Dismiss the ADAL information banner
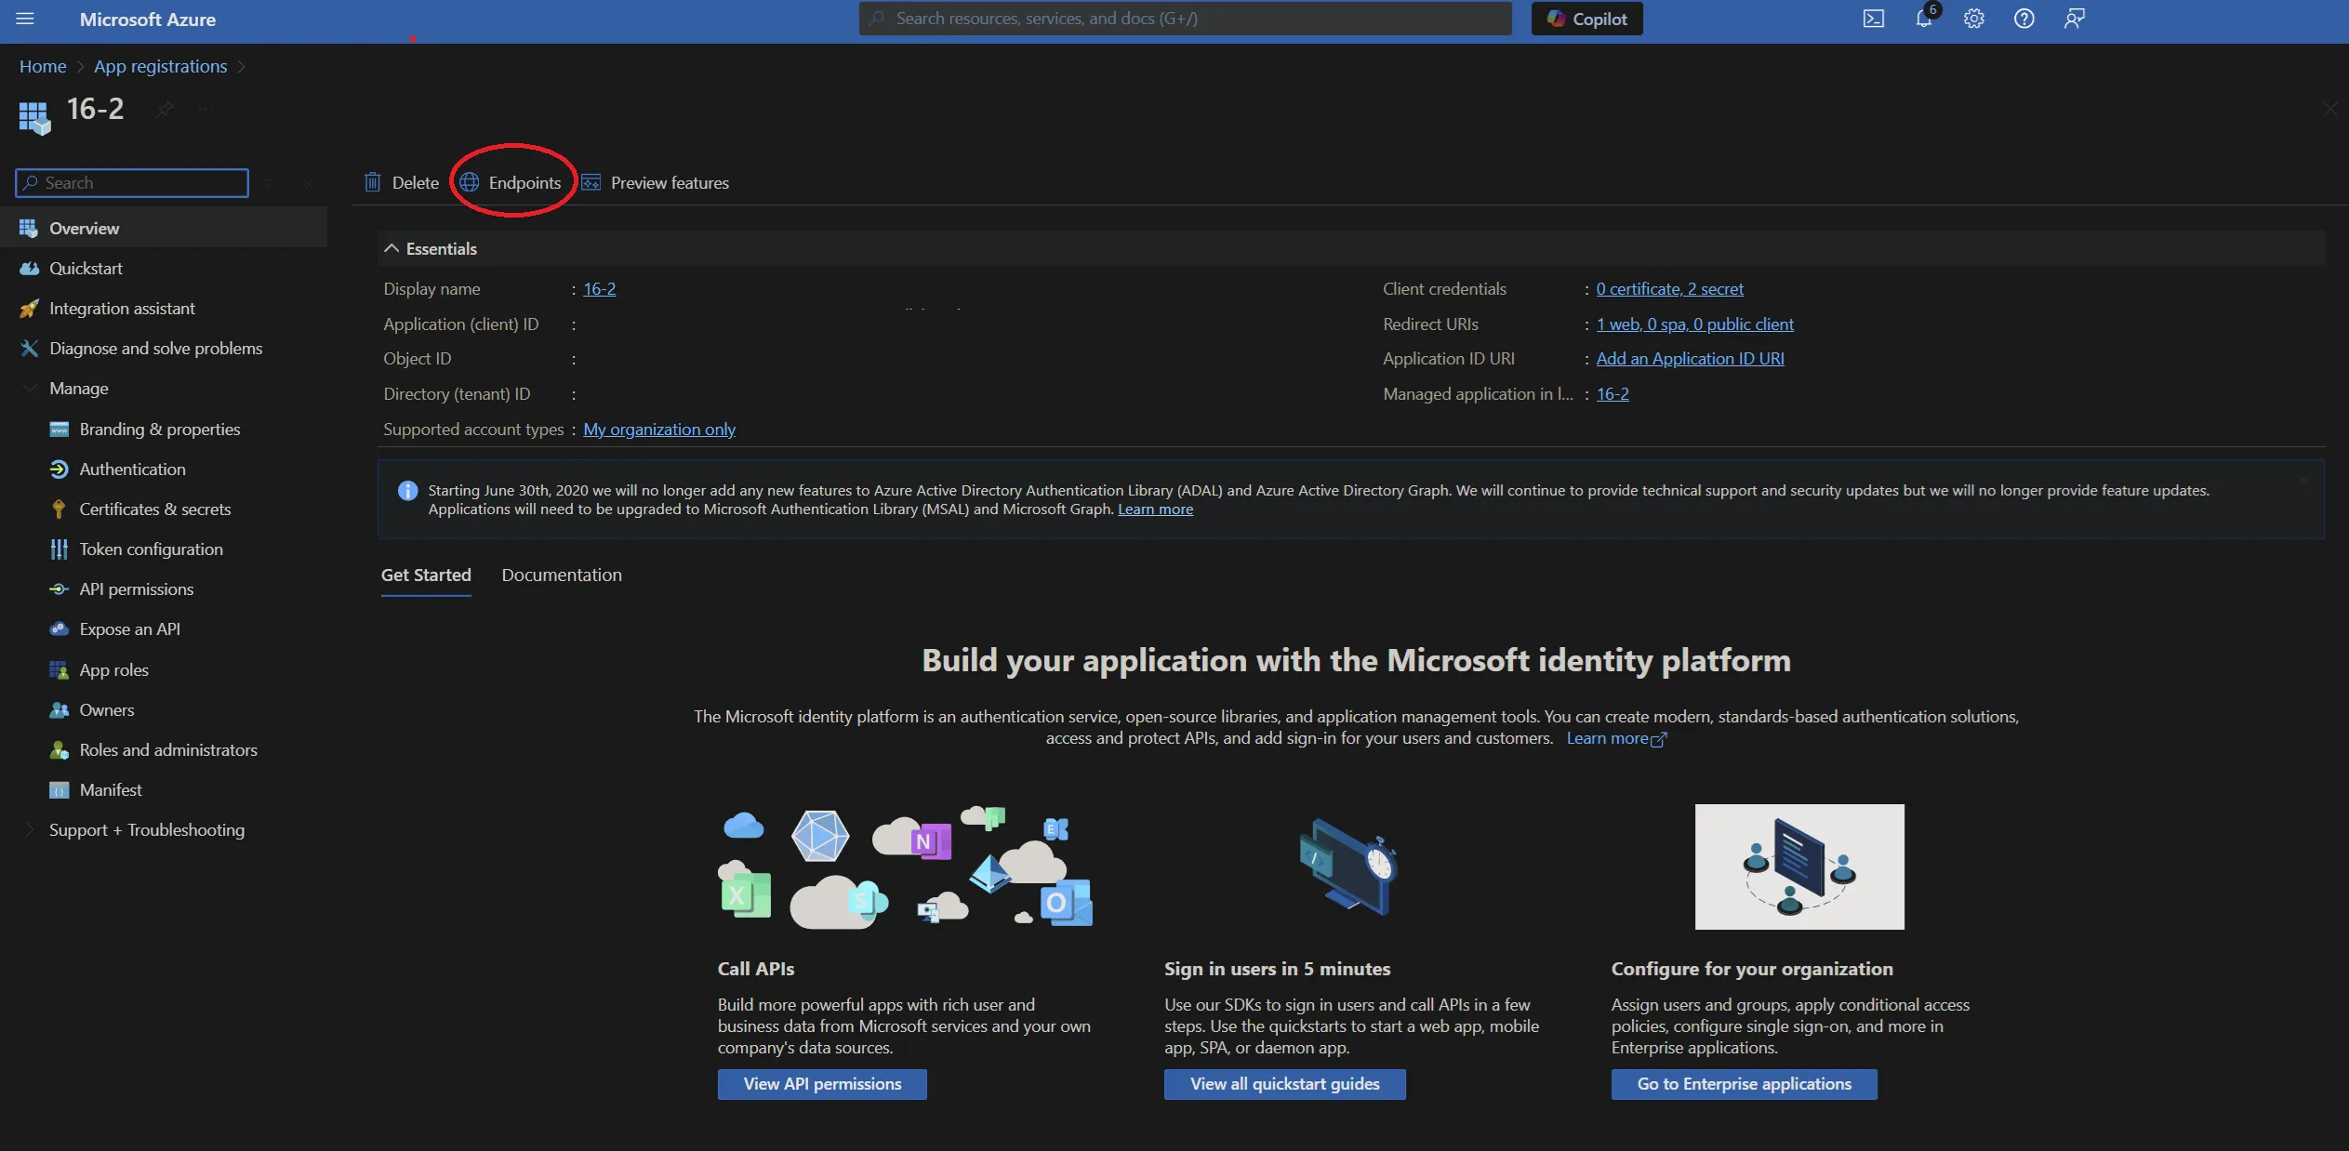2349x1151 pixels. click(2304, 481)
